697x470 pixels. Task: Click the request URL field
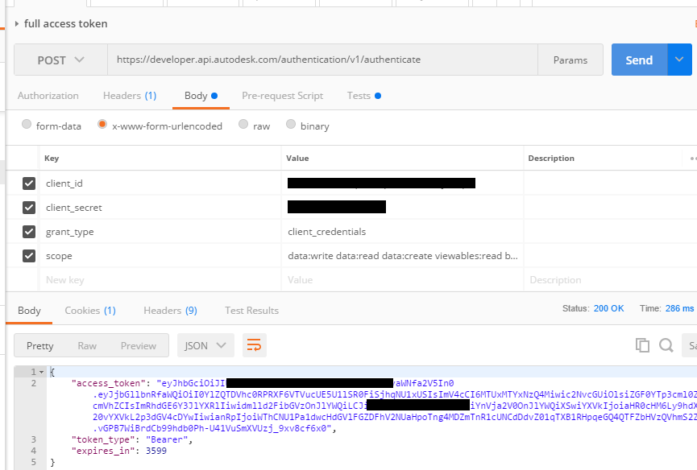pos(322,60)
